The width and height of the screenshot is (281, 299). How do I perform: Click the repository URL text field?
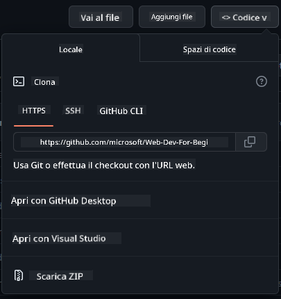[124, 142]
